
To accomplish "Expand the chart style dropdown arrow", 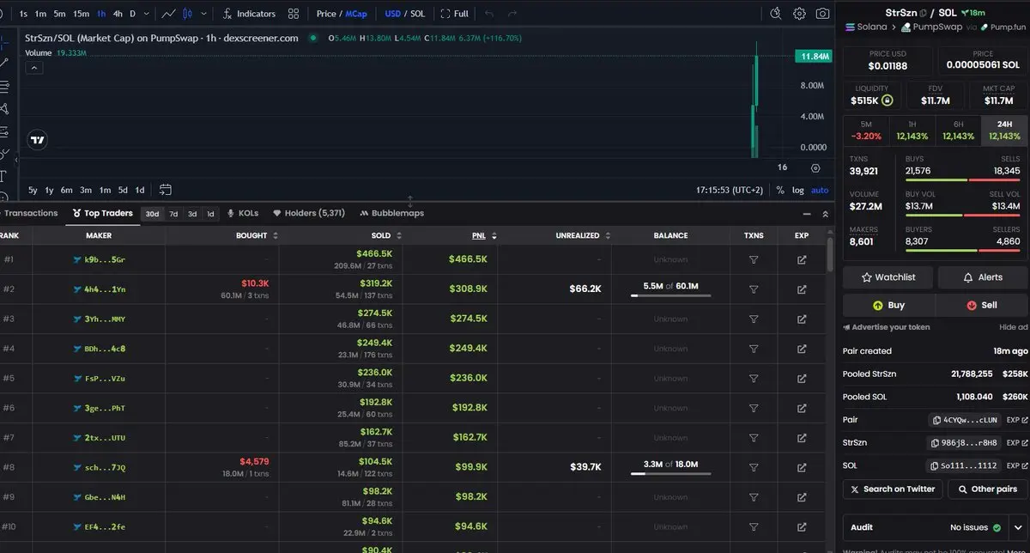I will pyautogui.click(x=204, y=14).
